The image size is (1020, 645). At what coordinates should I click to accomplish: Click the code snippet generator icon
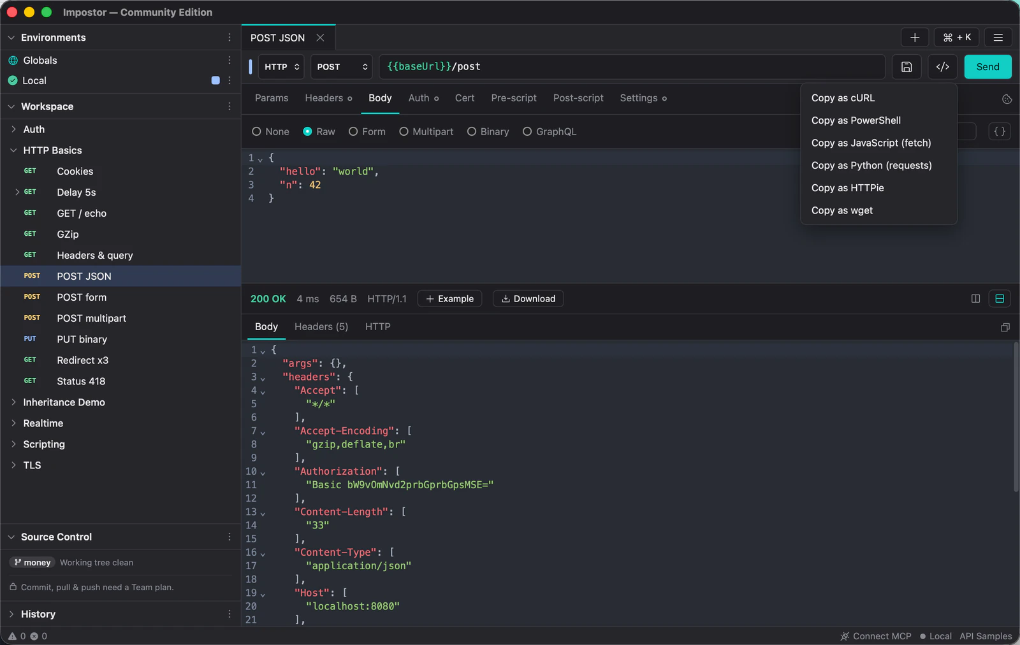click(943, 67)
